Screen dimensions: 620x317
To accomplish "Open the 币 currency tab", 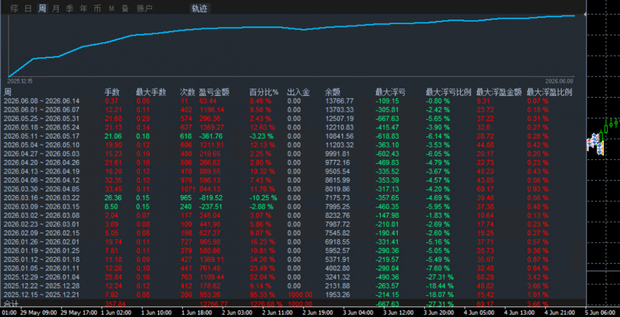I will click(97, 8).
